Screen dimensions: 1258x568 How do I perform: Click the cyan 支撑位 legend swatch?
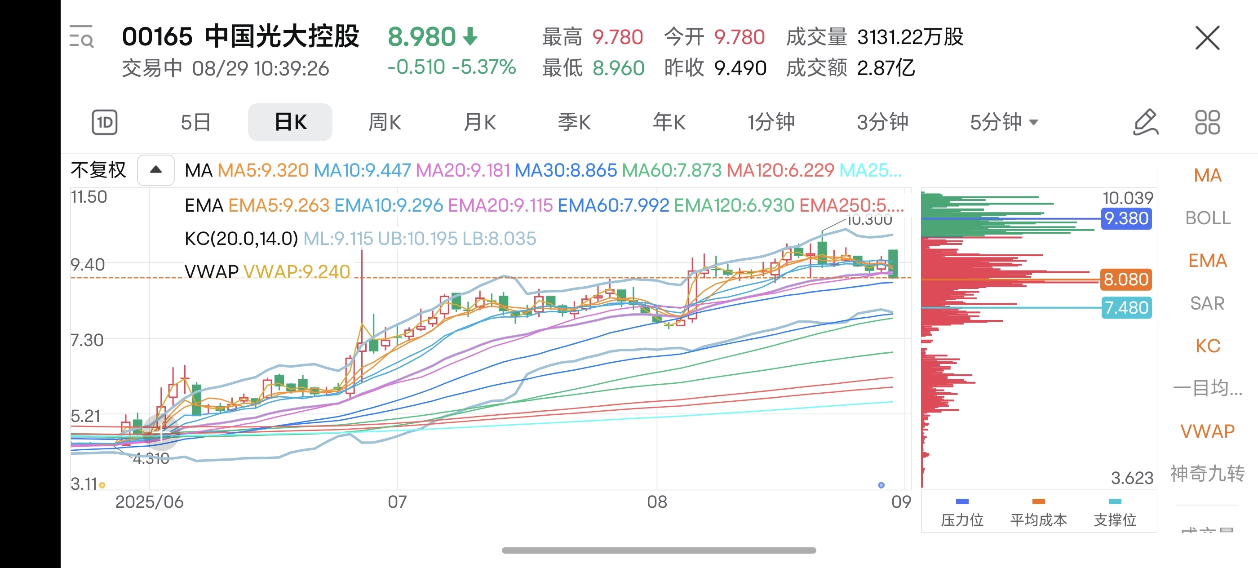[x=1115, y=501]
